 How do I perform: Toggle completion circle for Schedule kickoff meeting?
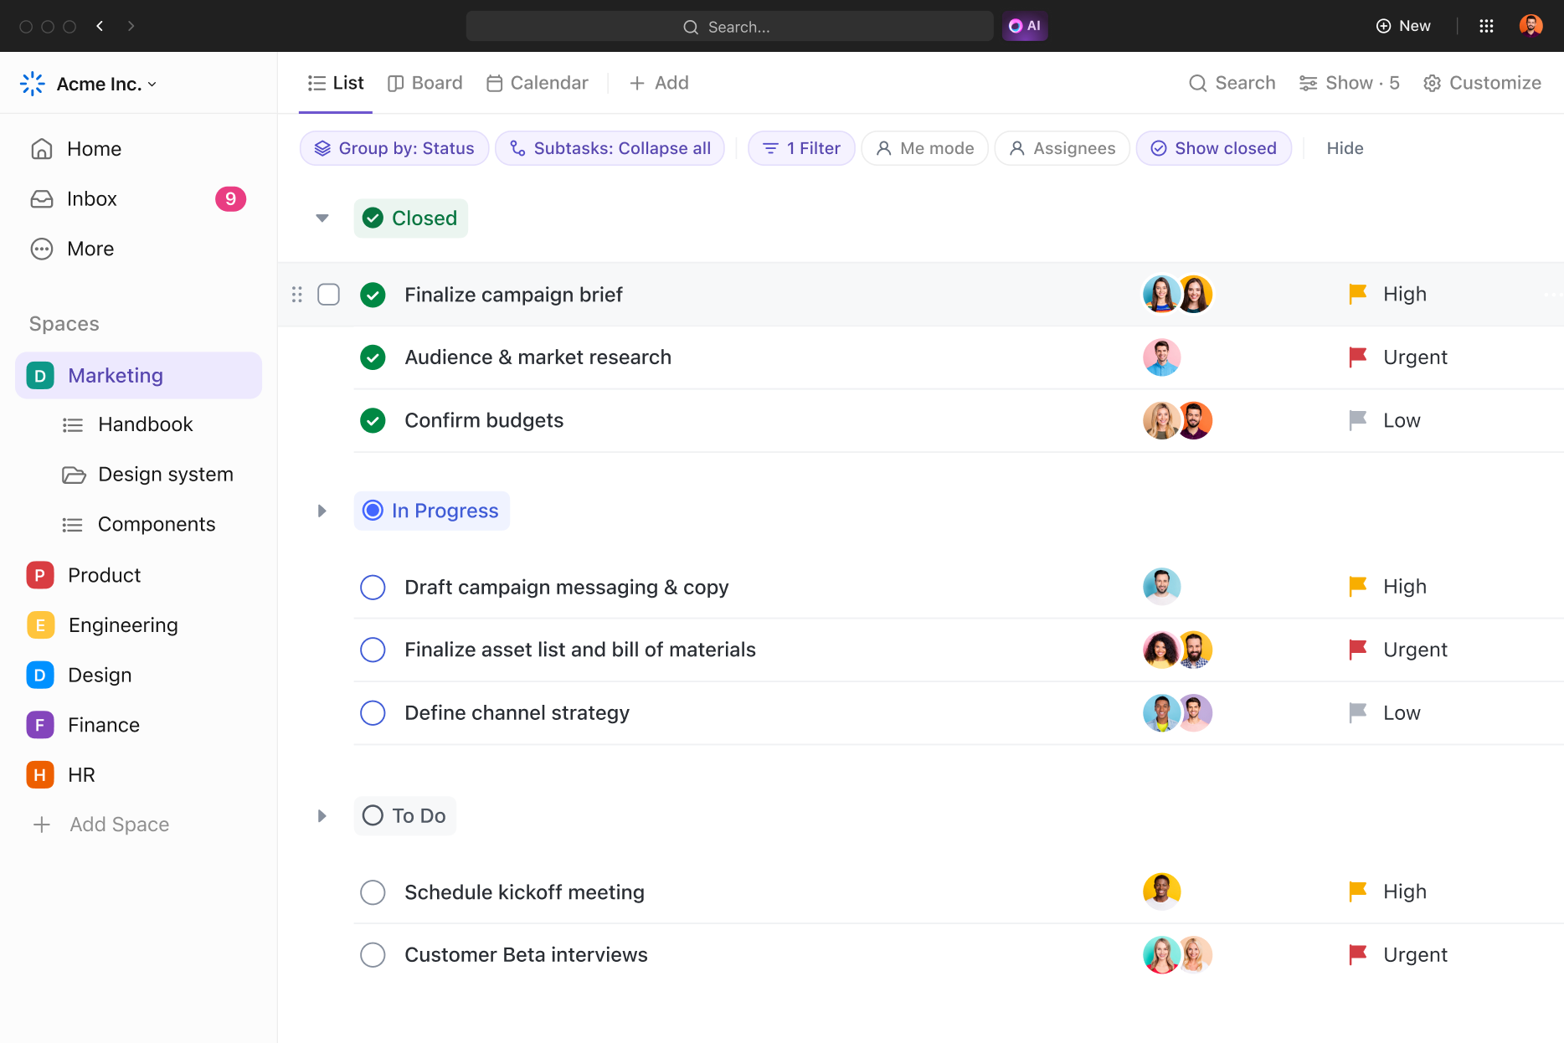click(373, 891)
